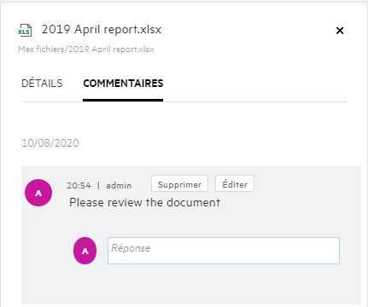Switch to the DÉTAILS tab
The image size is (368, 307).
pos(42,84)
